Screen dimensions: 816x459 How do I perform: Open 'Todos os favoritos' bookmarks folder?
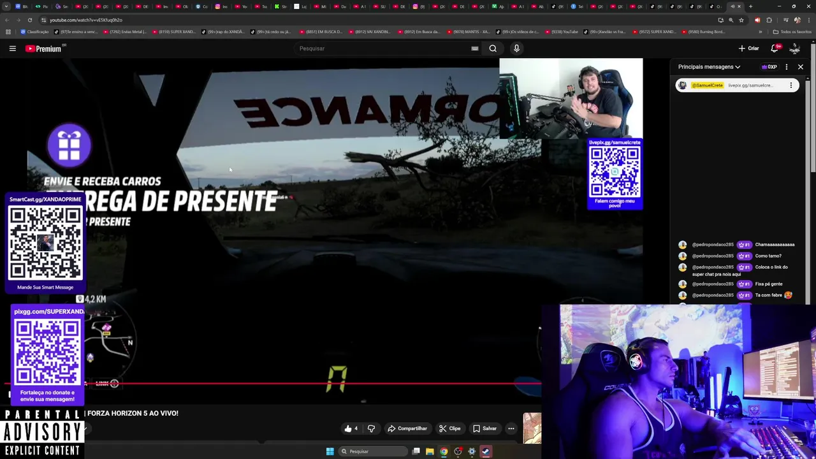click(792, 32)
